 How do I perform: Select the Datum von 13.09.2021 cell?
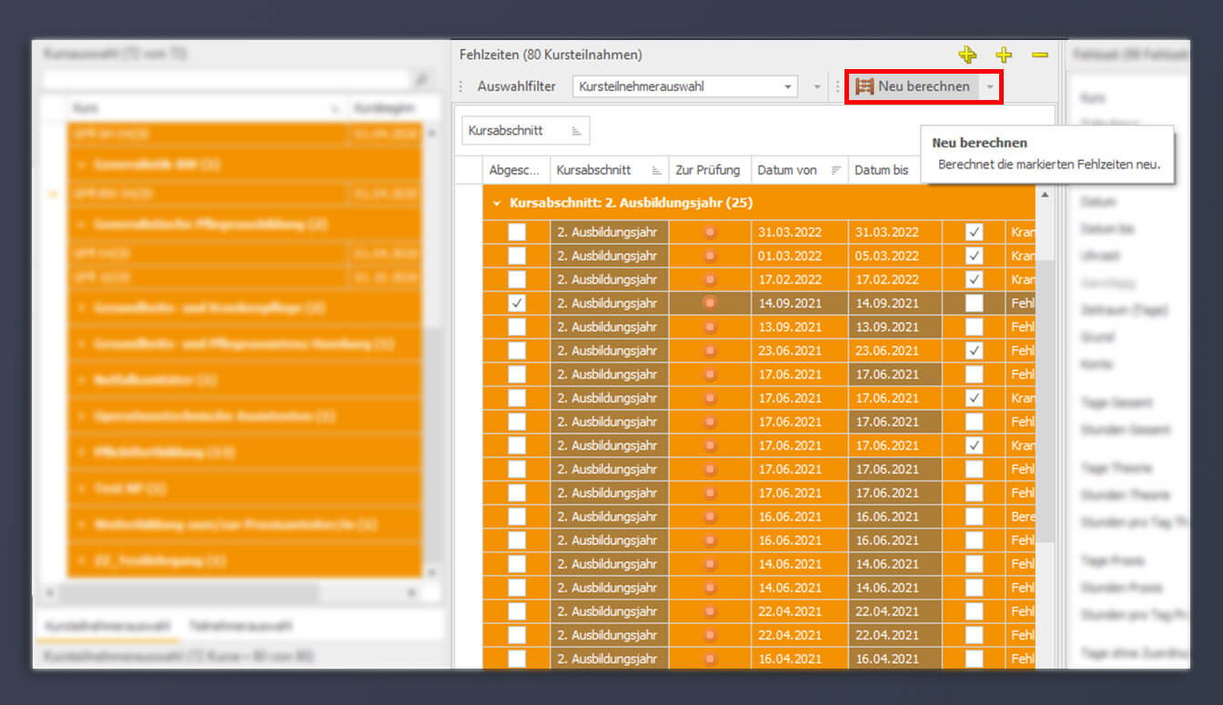click(x=799, y=327)
